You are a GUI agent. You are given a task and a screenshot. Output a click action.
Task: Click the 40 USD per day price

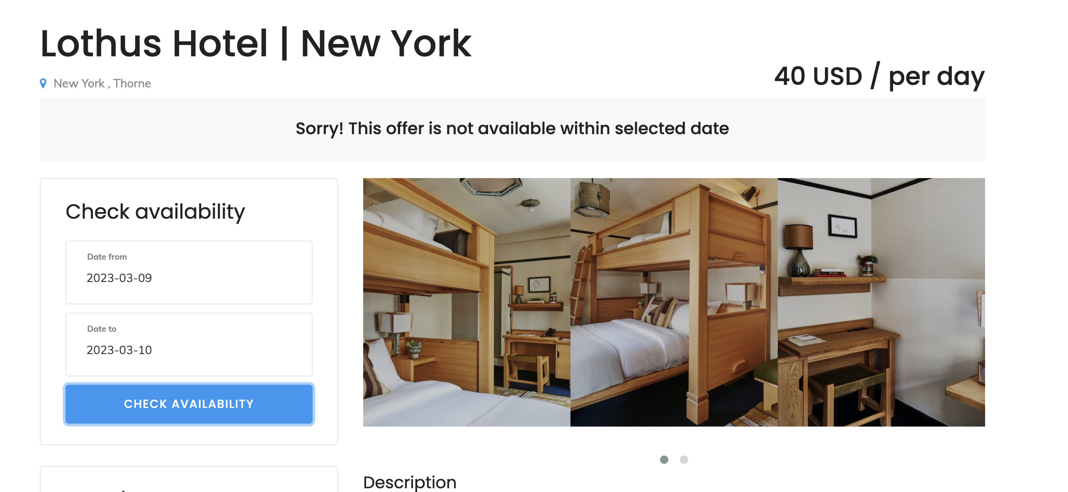click(x=879, y=76)
